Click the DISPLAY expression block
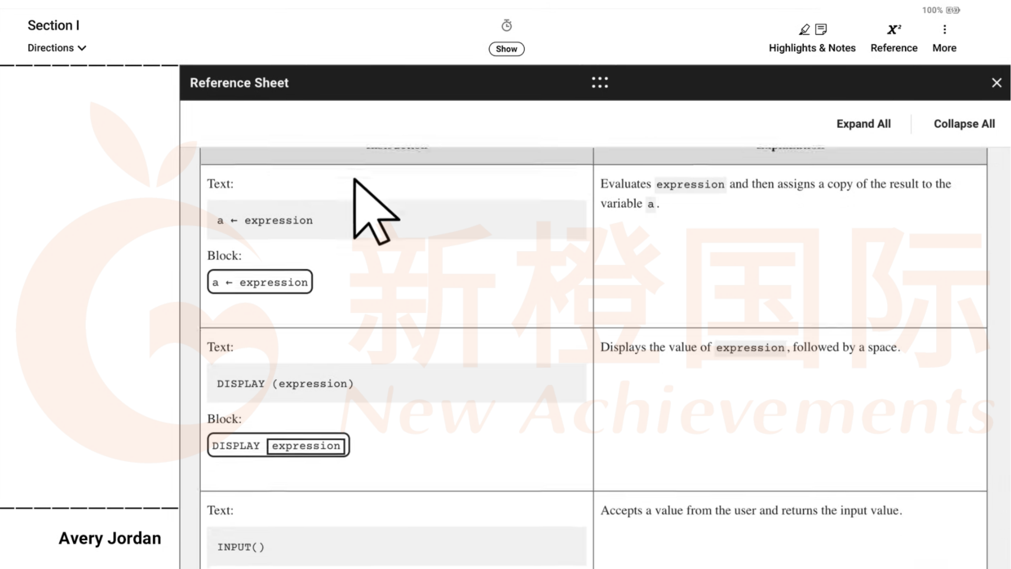The width and height of the screenshot is (1011, 569). click(x=278, y=445)
